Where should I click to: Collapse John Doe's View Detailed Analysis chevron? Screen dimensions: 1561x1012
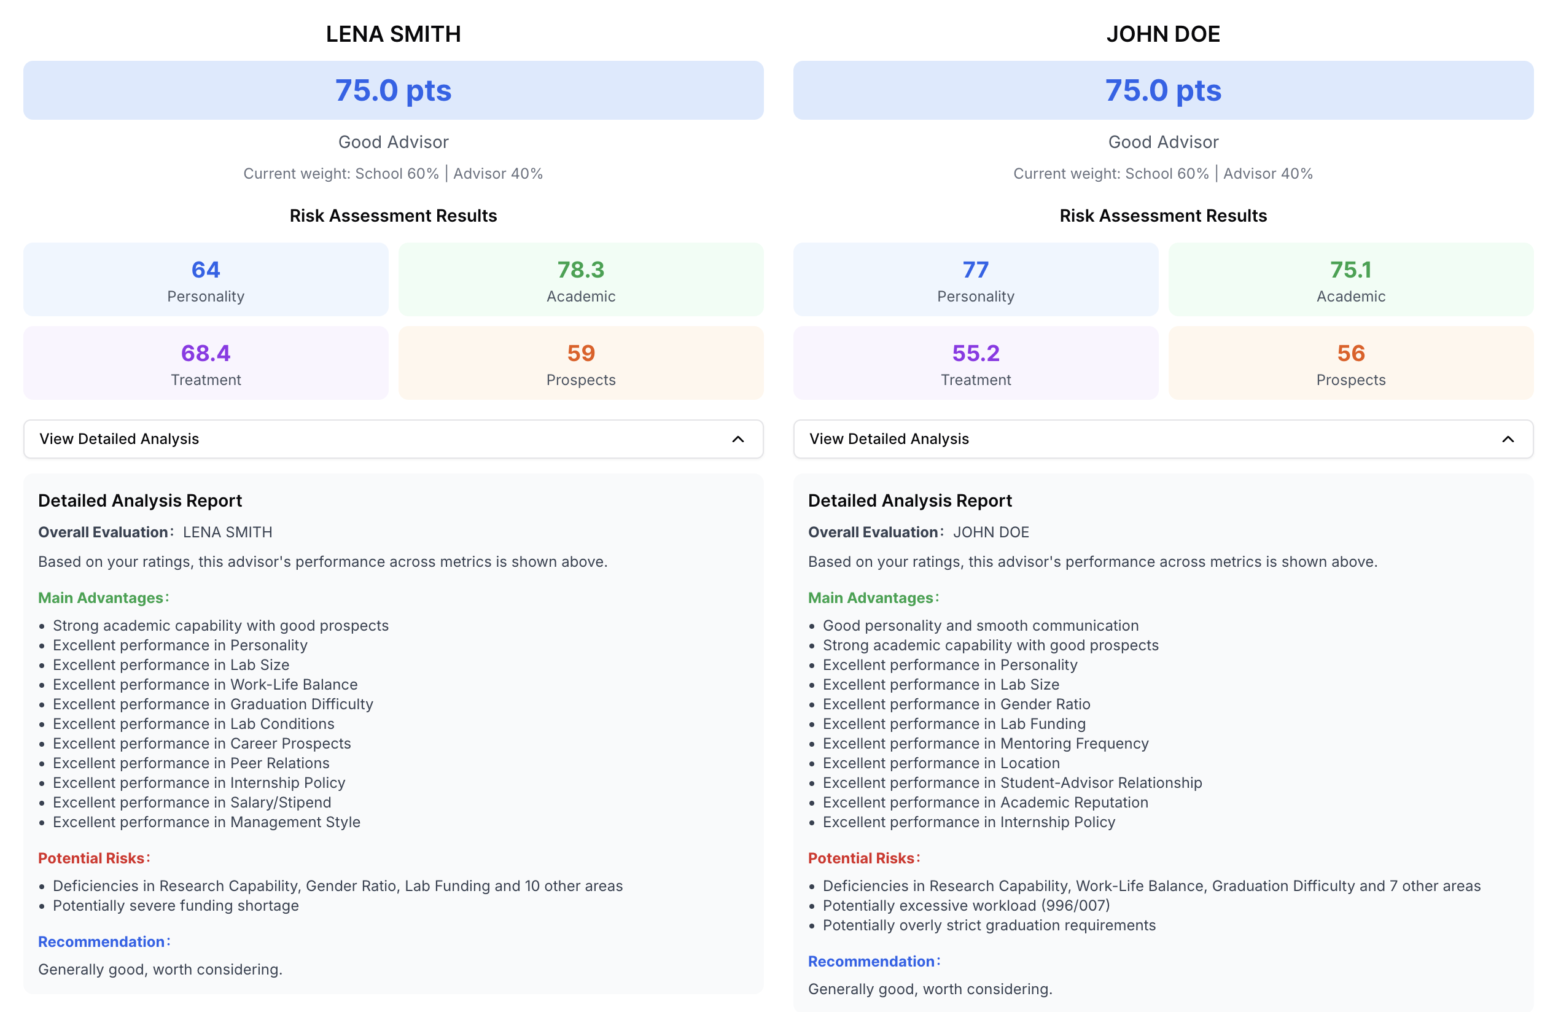(x=1508, y=439)
